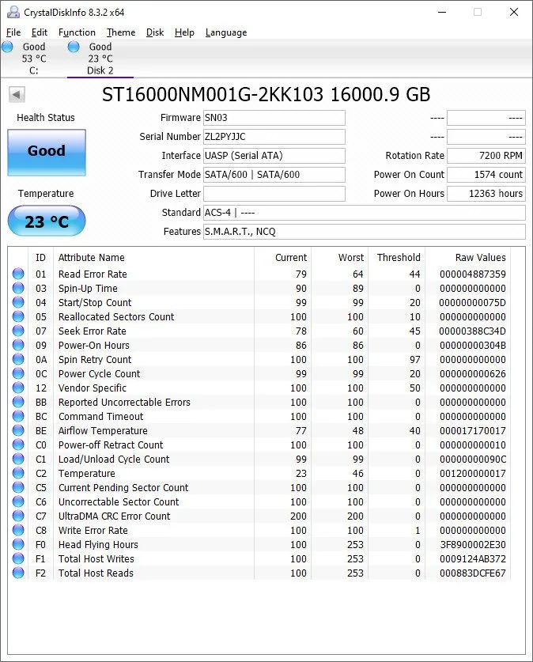Viewport: 533px width, 662px height.
Task: Click status orb of Power-off Retract Count row
Action: click(x=18, y=444)
